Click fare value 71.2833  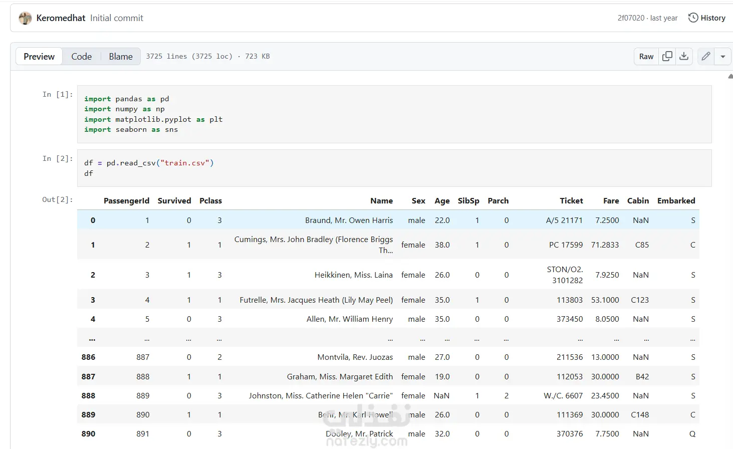[x=605, y=245]
